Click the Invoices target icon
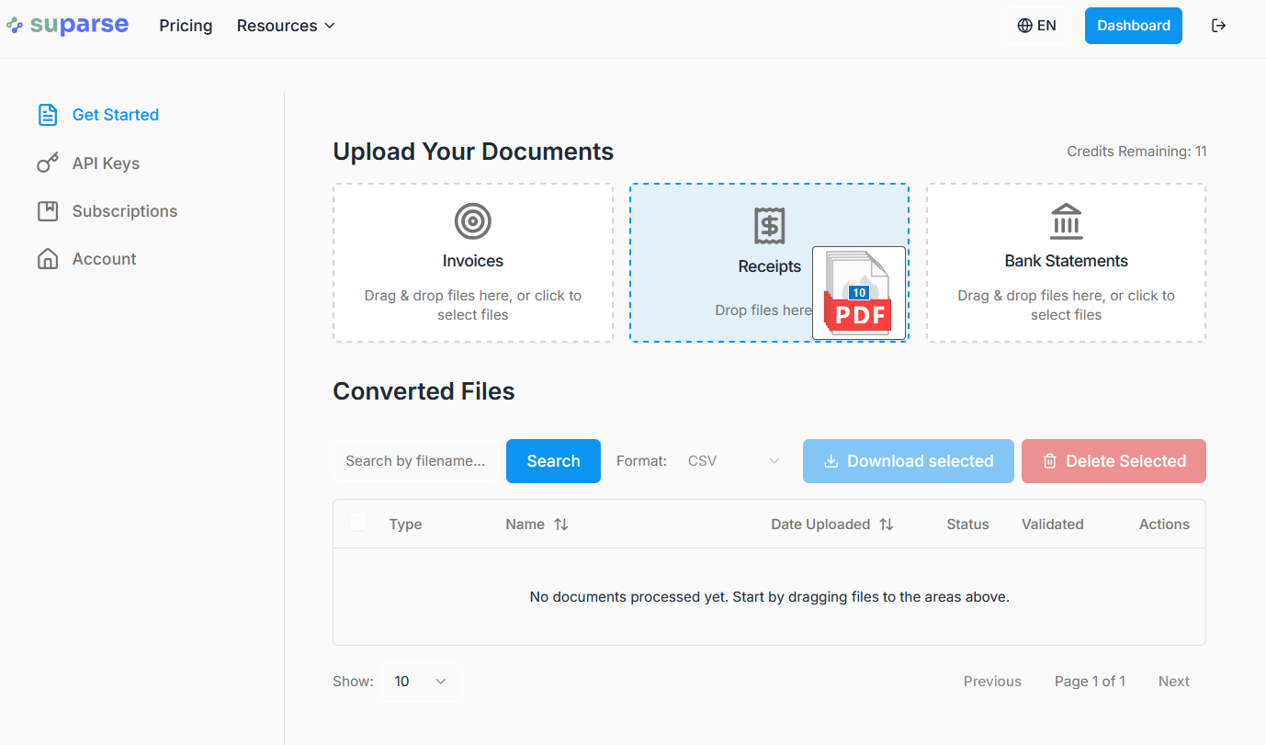Image resolution: width=1266 pixels, height=745 pixels. pos(472,221)
